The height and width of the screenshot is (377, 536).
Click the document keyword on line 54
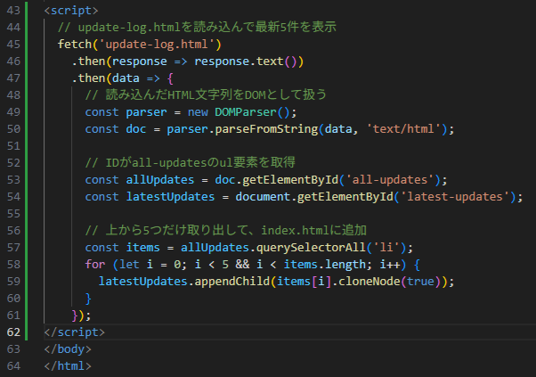[263, 197]
